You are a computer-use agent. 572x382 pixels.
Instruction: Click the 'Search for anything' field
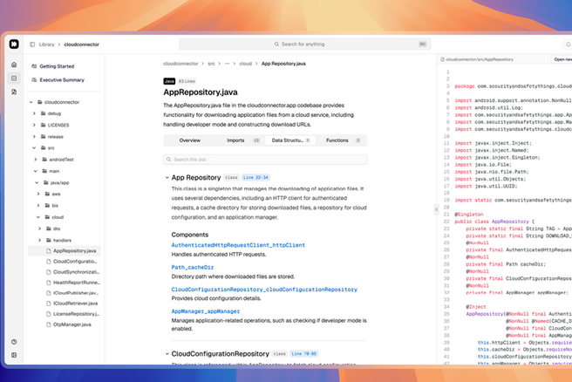click(303, 44)
